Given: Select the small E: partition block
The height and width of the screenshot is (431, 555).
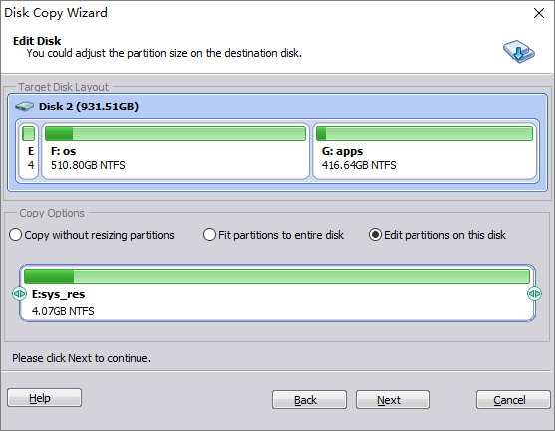Looking at the screenshot, I should click(x=28, y=151).
